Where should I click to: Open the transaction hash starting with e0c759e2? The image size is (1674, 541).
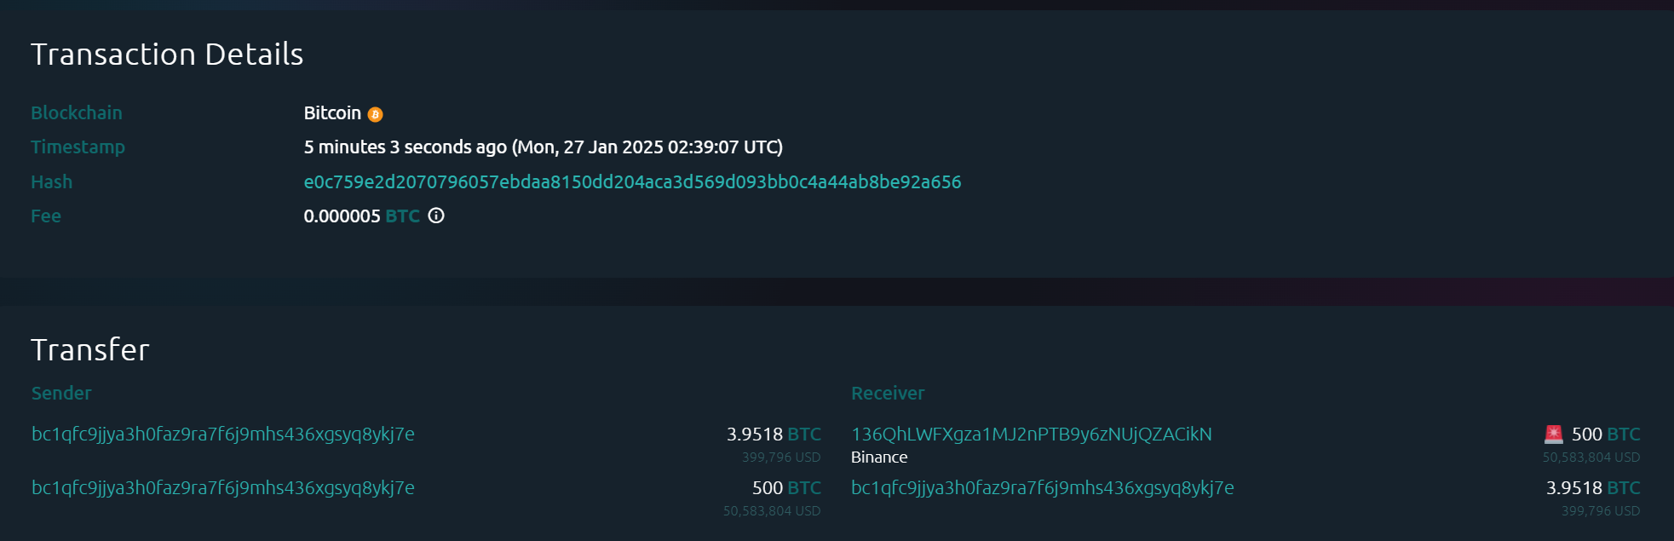[632, 181]
